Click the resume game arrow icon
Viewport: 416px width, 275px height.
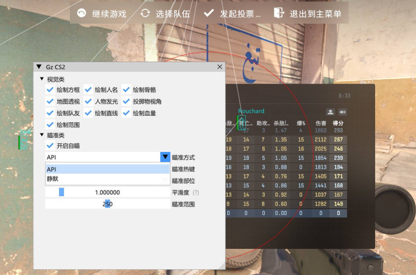coord(81,13)
